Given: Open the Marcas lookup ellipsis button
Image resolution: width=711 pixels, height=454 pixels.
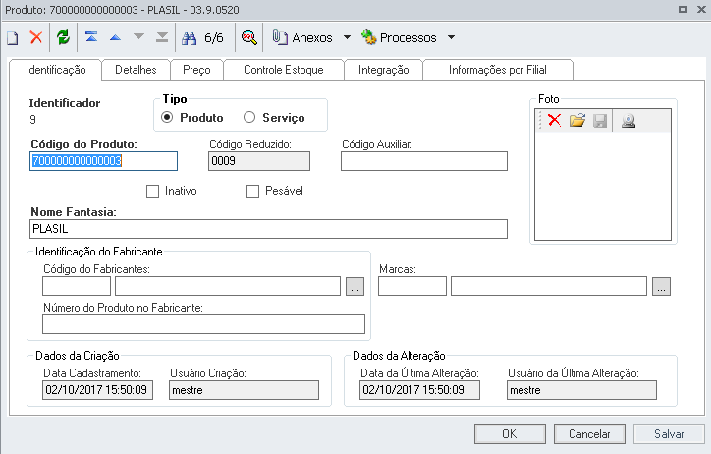Looking at the screenshot, I should pos(662,287).
